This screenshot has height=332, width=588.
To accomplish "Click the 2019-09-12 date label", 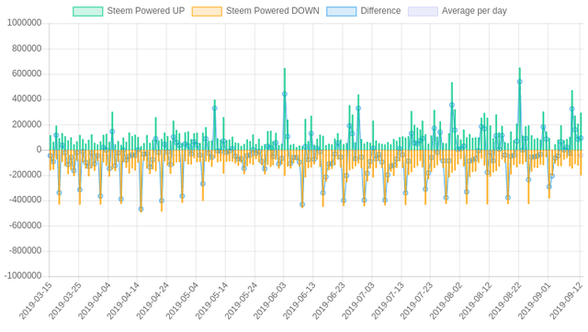I will click(566, 301).
